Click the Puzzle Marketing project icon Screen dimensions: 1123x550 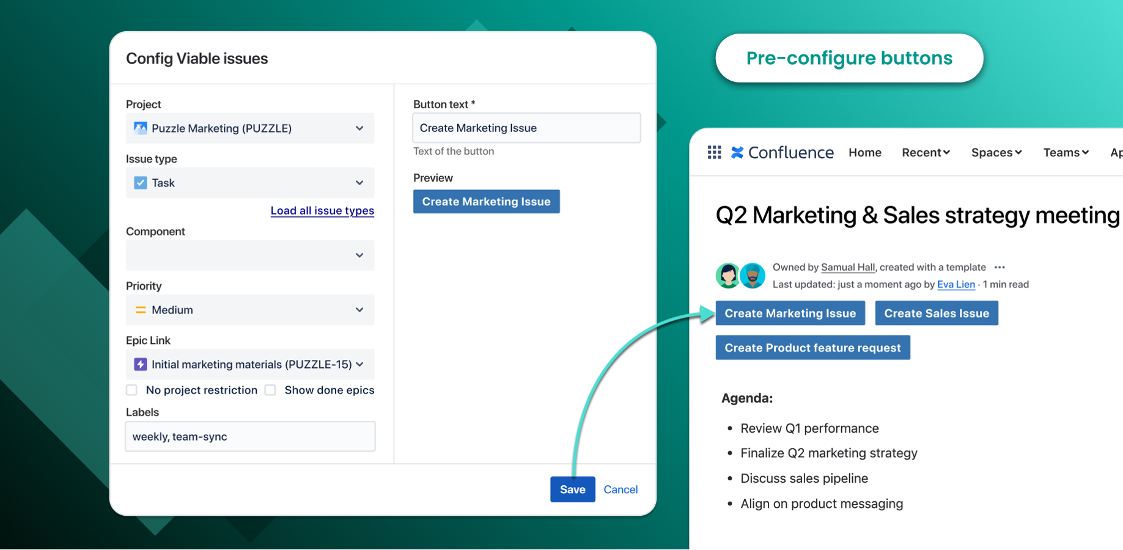(141, 128)
